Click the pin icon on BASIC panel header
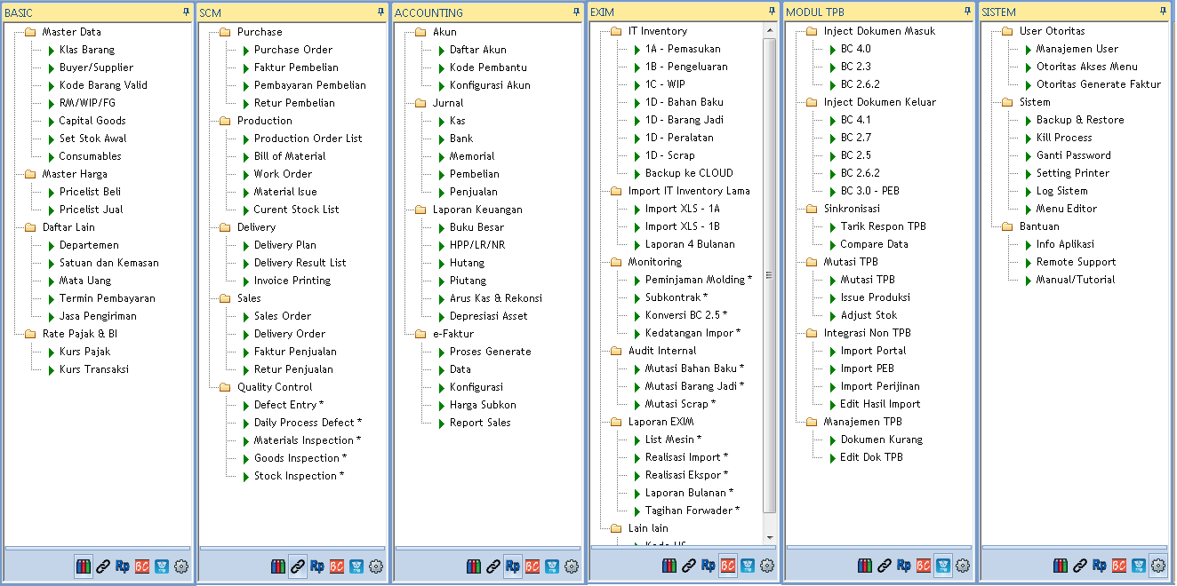The height and width of the screenshot is (586, 1177). coord(186,12)
